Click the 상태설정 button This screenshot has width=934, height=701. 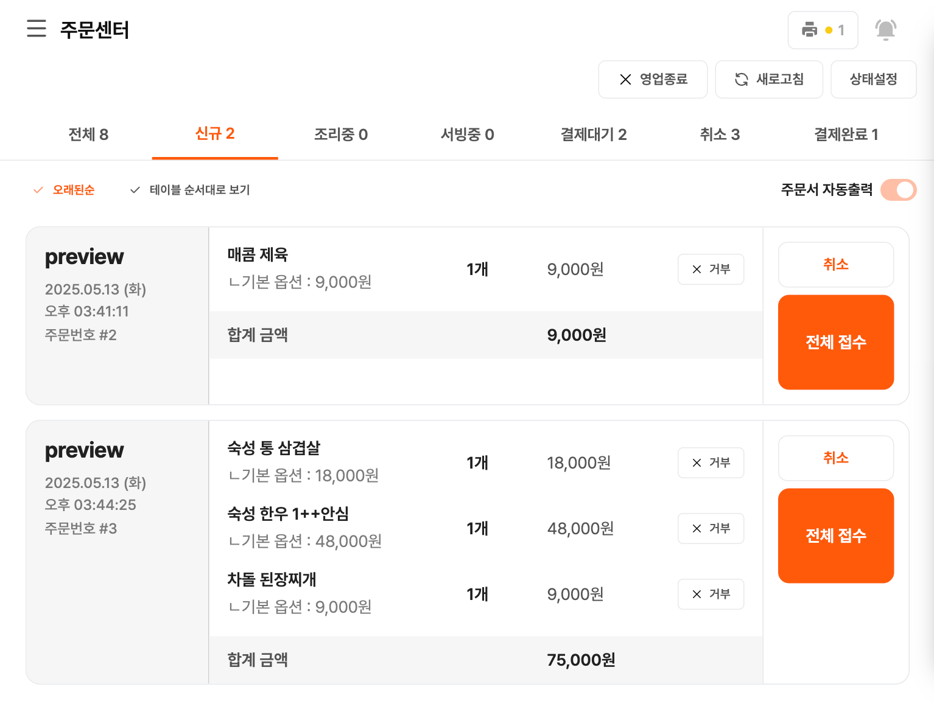point(874,79)
